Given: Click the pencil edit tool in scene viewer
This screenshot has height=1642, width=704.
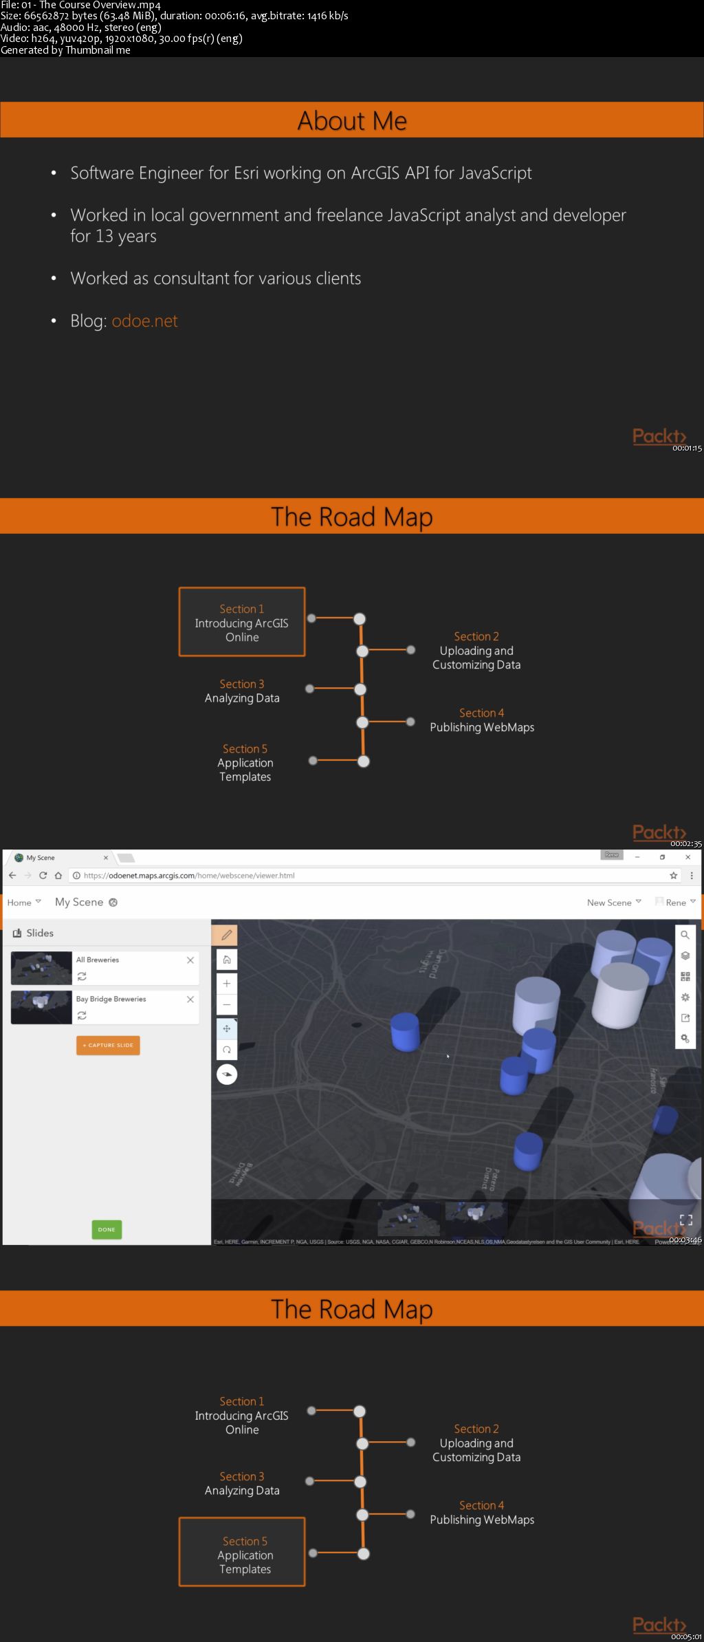Looking at the screenshot, I should (227, 935).
